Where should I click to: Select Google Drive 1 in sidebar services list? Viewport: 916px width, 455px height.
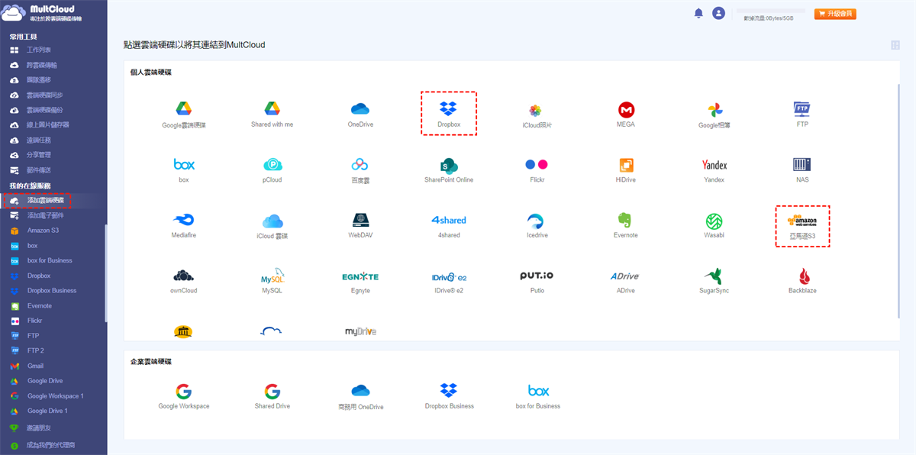pos(47,411)
